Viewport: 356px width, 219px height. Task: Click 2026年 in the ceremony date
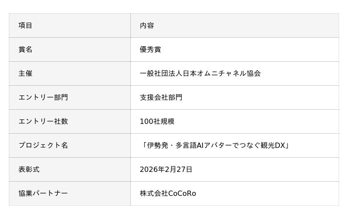150,170
